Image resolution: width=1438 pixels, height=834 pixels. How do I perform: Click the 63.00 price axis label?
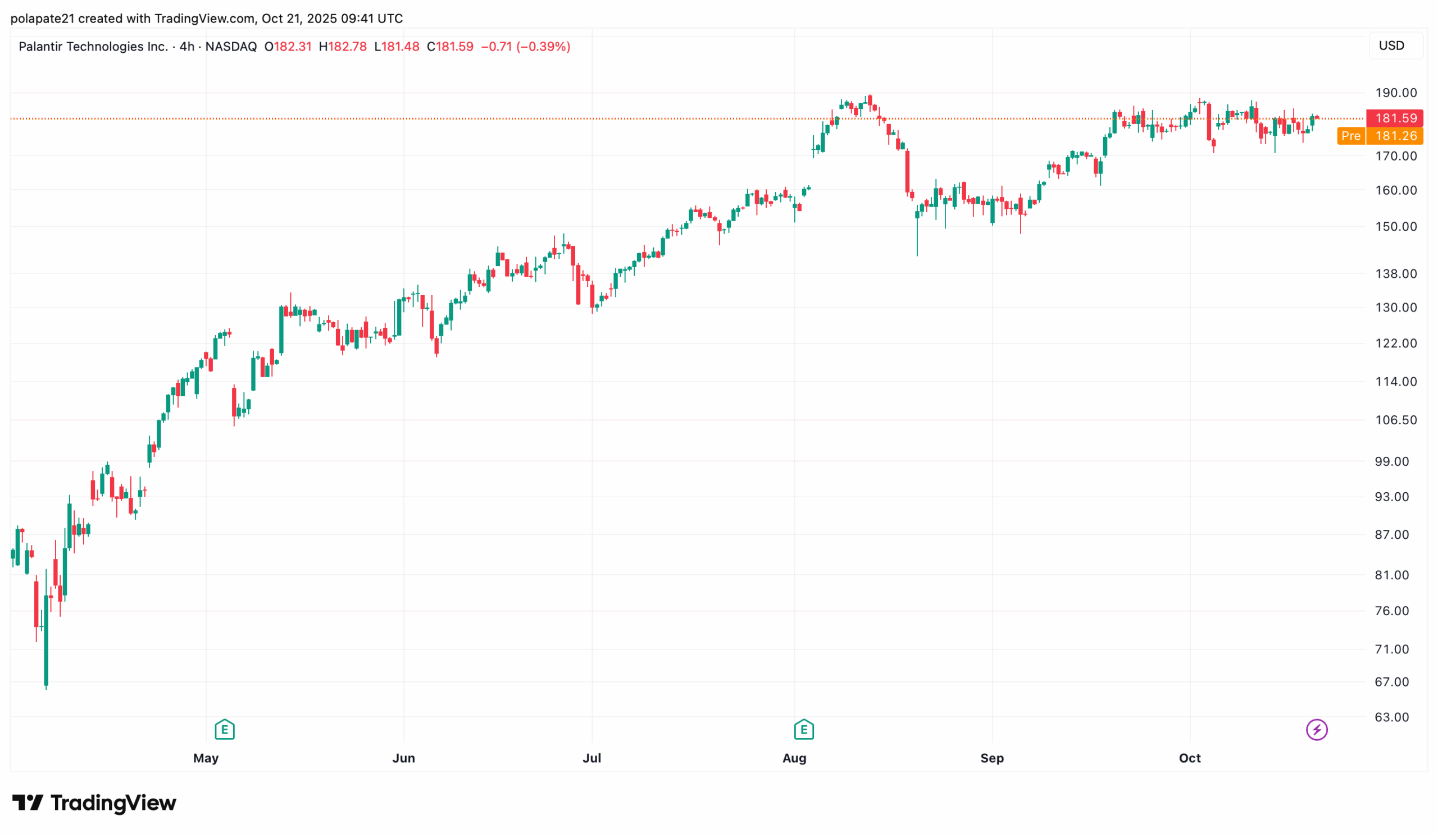click(1392, 717)
